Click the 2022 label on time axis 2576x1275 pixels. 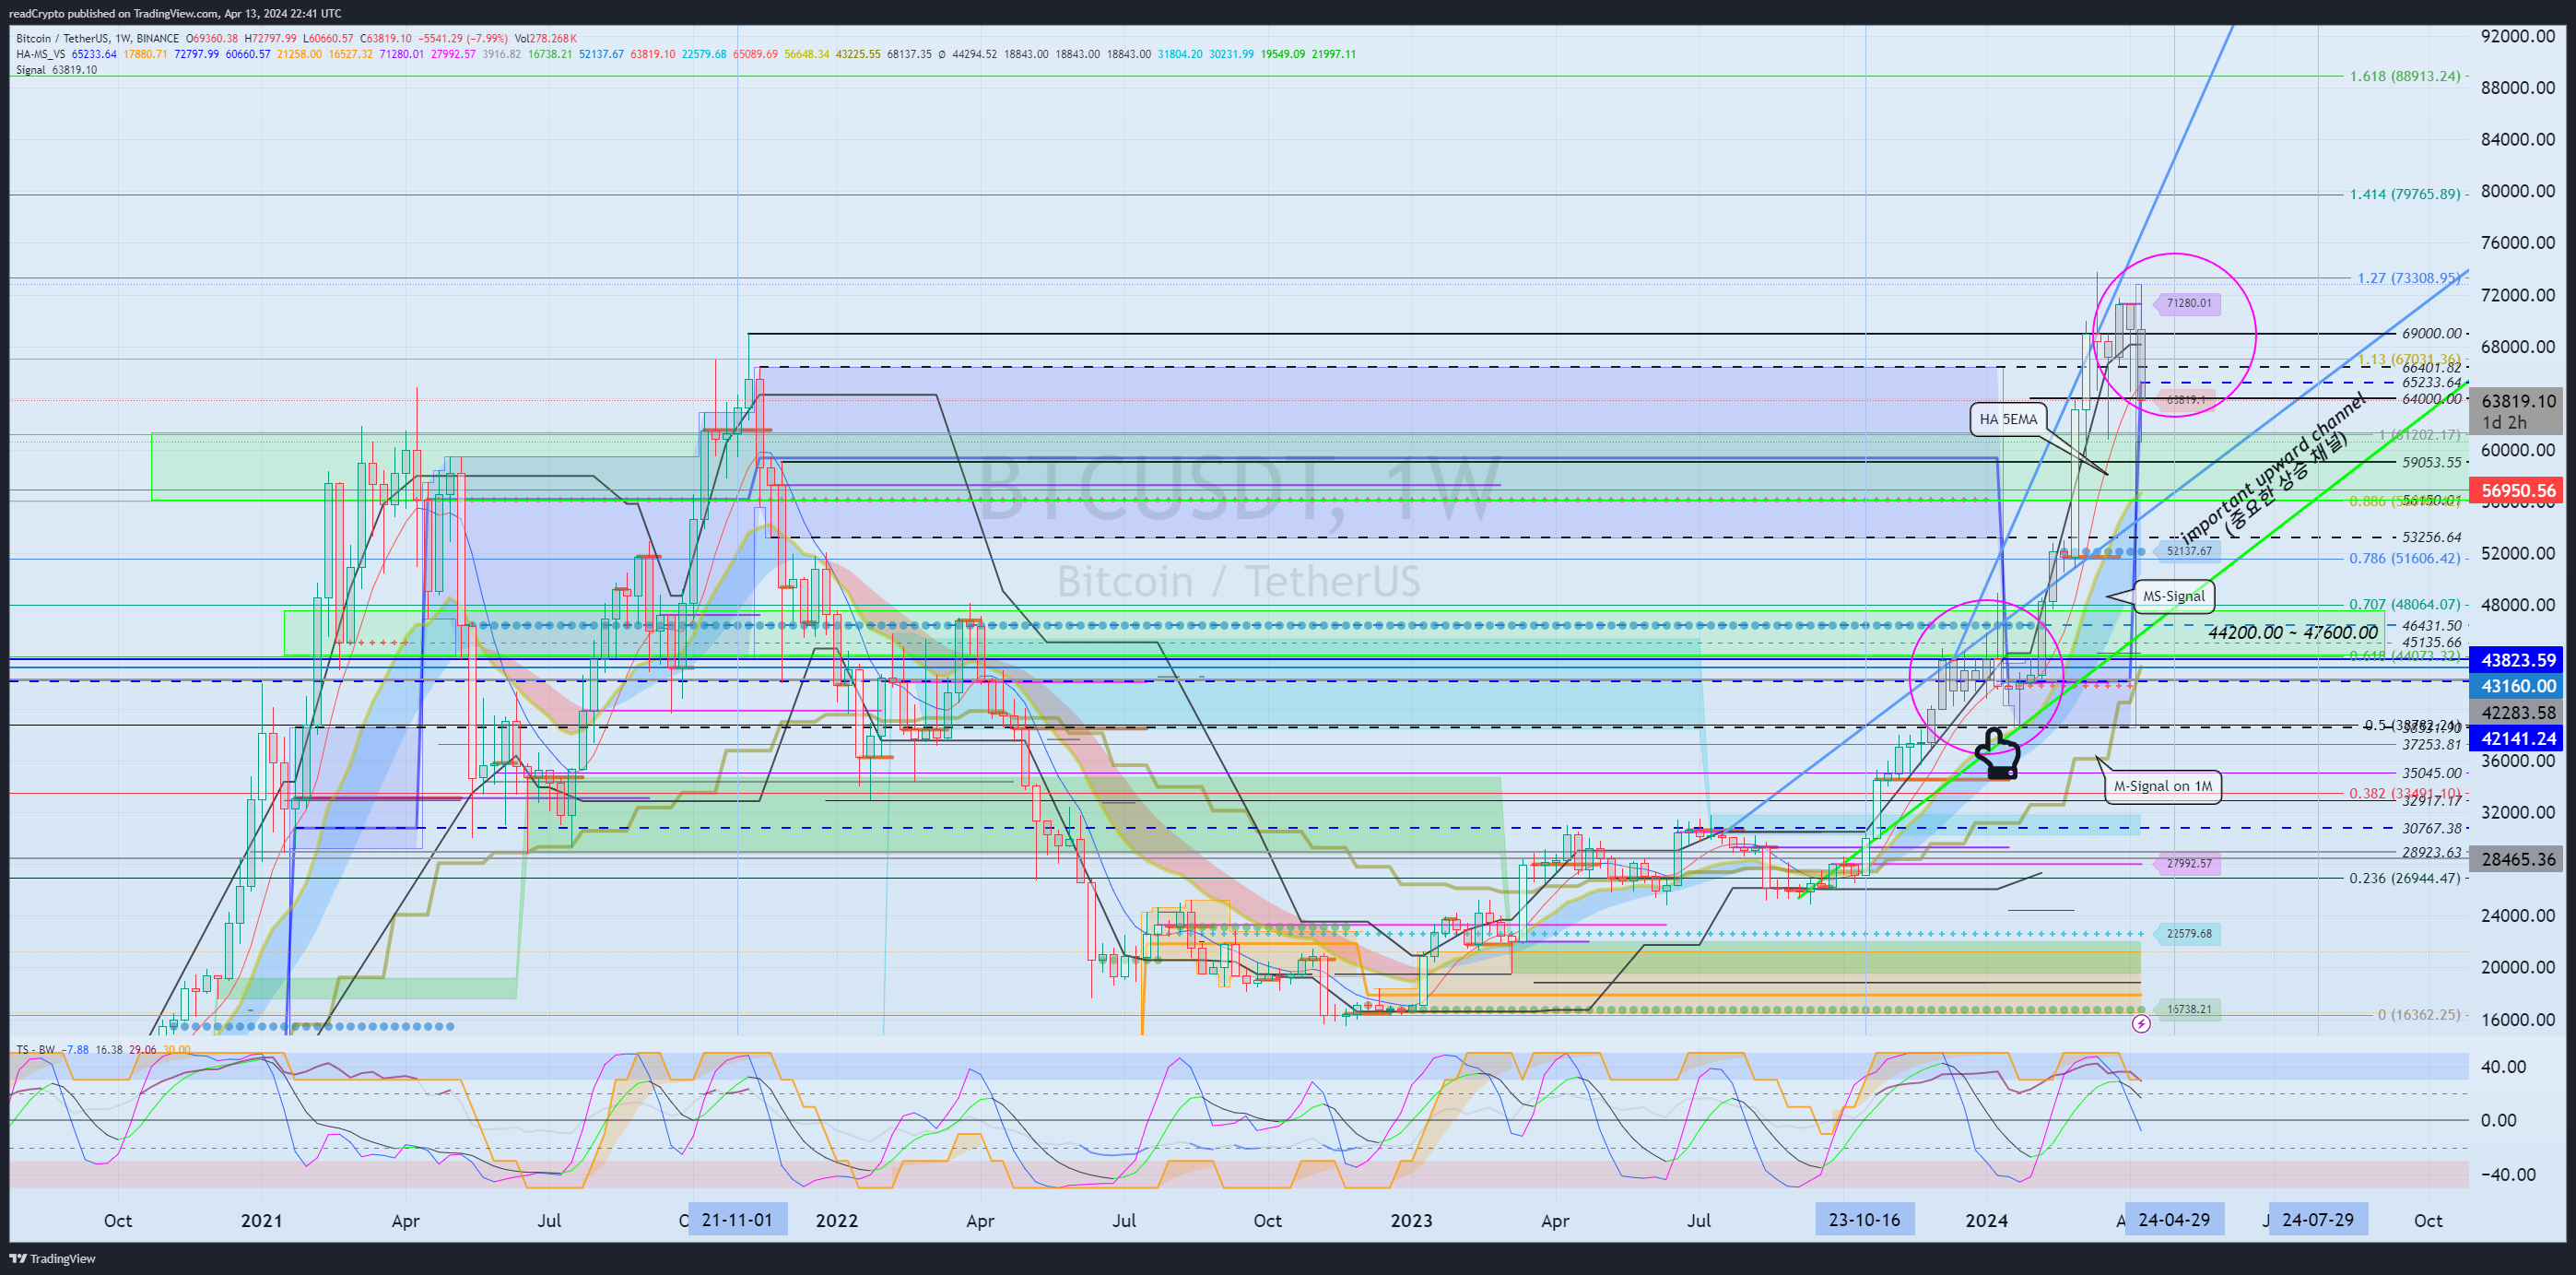click(x=837, y=1220)
